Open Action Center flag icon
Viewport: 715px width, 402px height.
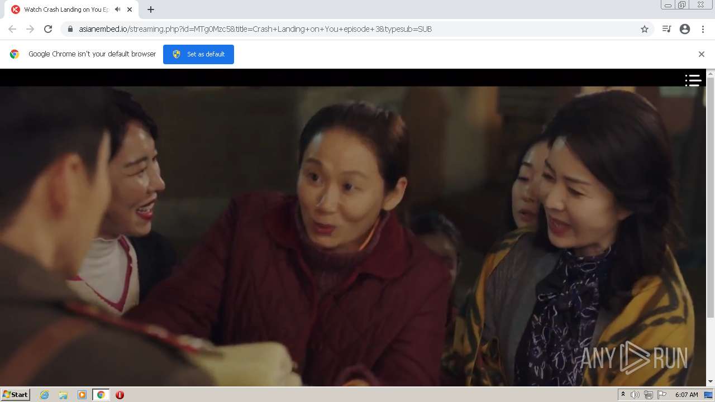coord(662,395)
